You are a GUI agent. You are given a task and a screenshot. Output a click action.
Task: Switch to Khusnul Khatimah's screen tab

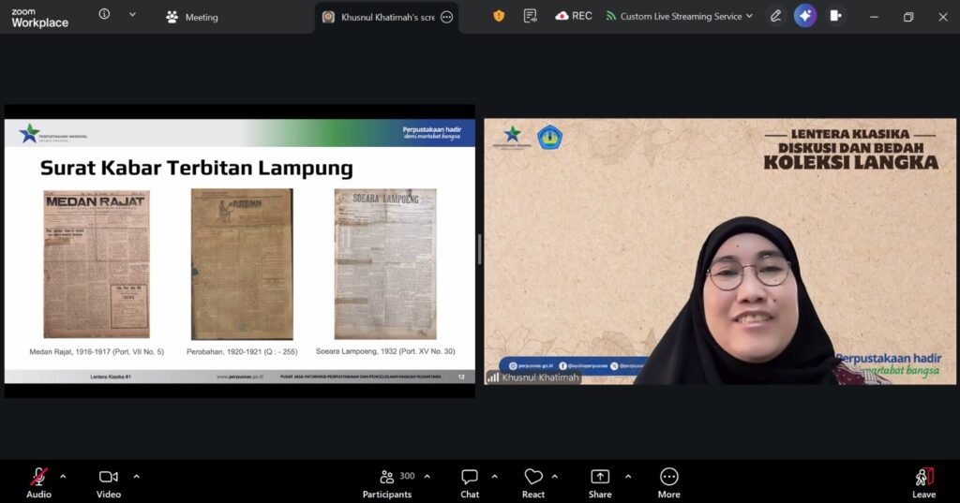[x=379, y=17]
